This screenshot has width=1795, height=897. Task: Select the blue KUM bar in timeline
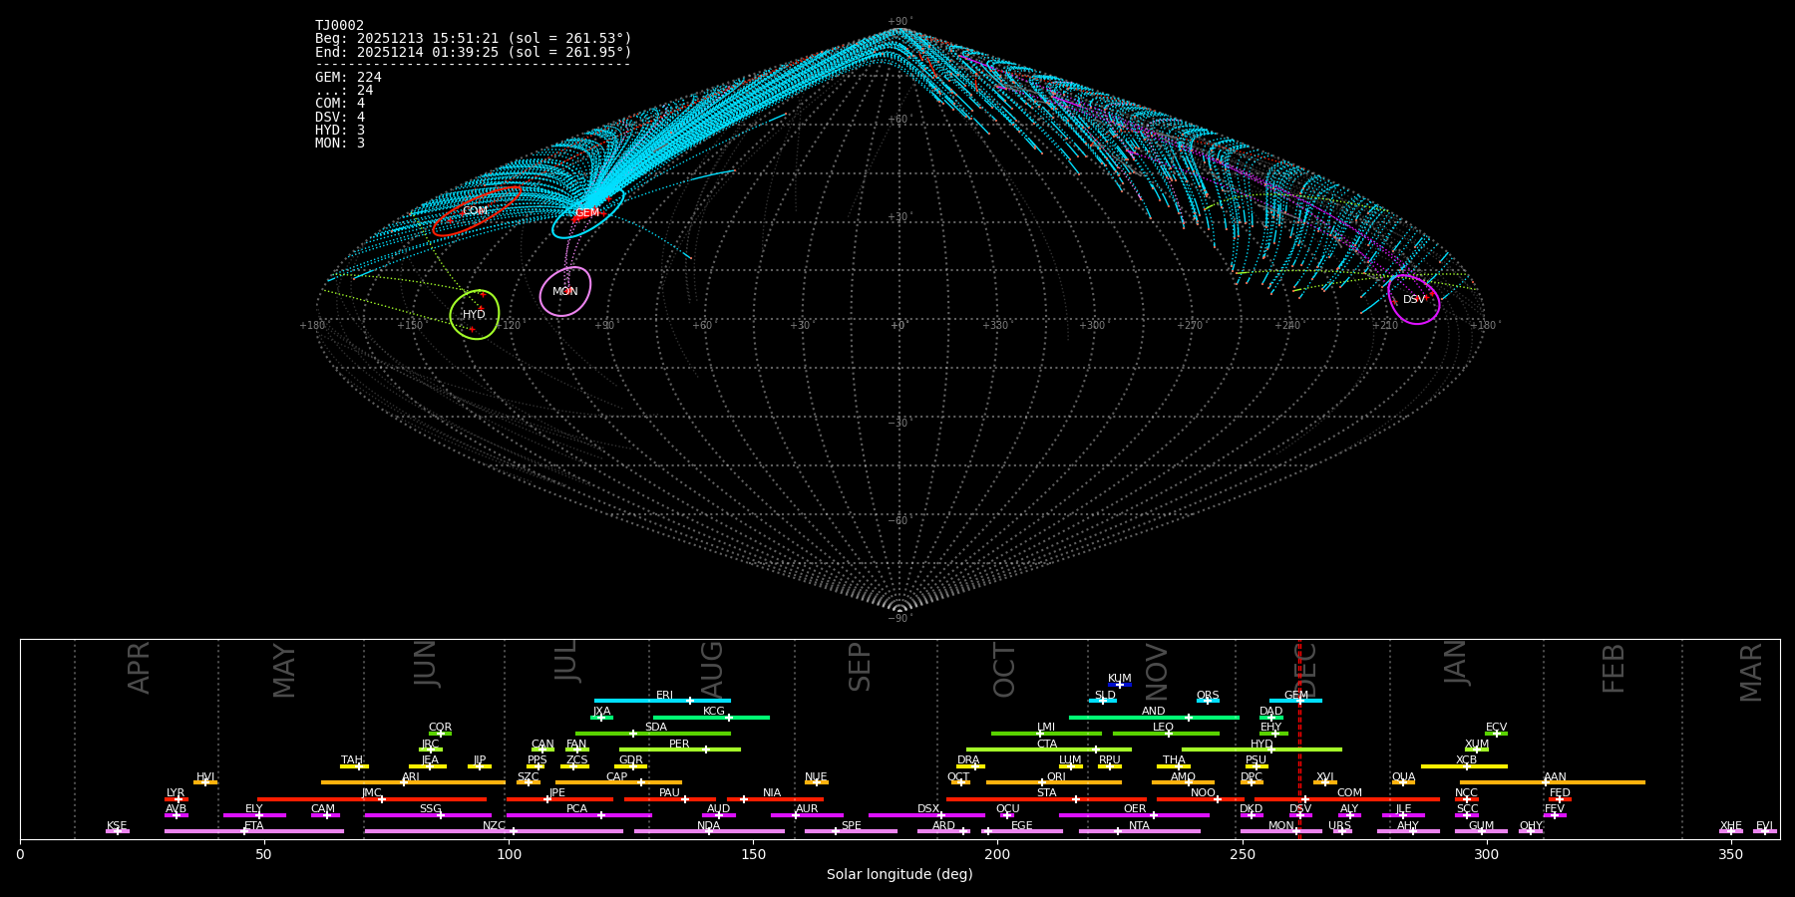point(1119,685)
